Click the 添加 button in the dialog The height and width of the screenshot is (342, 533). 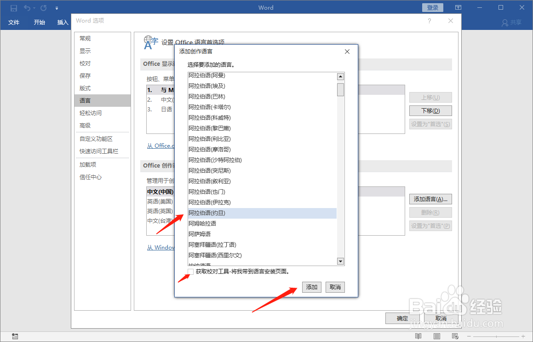point(311,287)
